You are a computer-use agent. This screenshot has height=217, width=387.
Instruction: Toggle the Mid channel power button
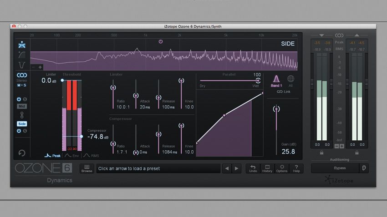coord(19,99)
